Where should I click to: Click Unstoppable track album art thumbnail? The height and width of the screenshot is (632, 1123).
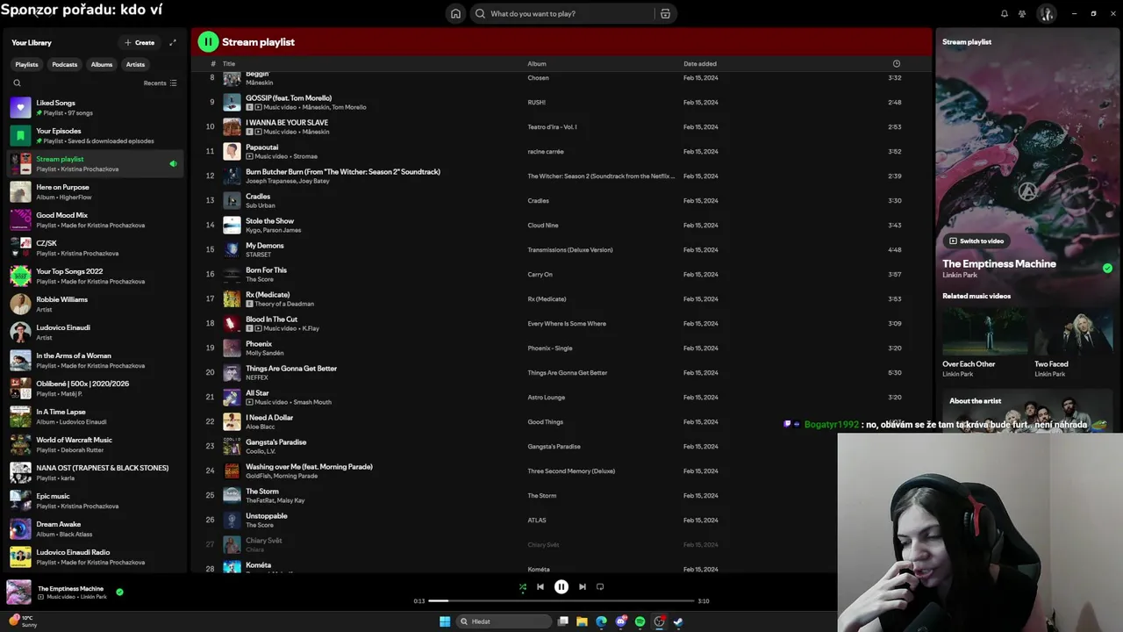point(232,520)
